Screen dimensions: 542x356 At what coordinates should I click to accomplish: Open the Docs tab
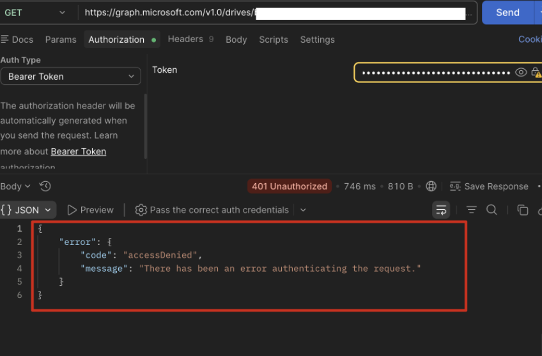(17, 40)
